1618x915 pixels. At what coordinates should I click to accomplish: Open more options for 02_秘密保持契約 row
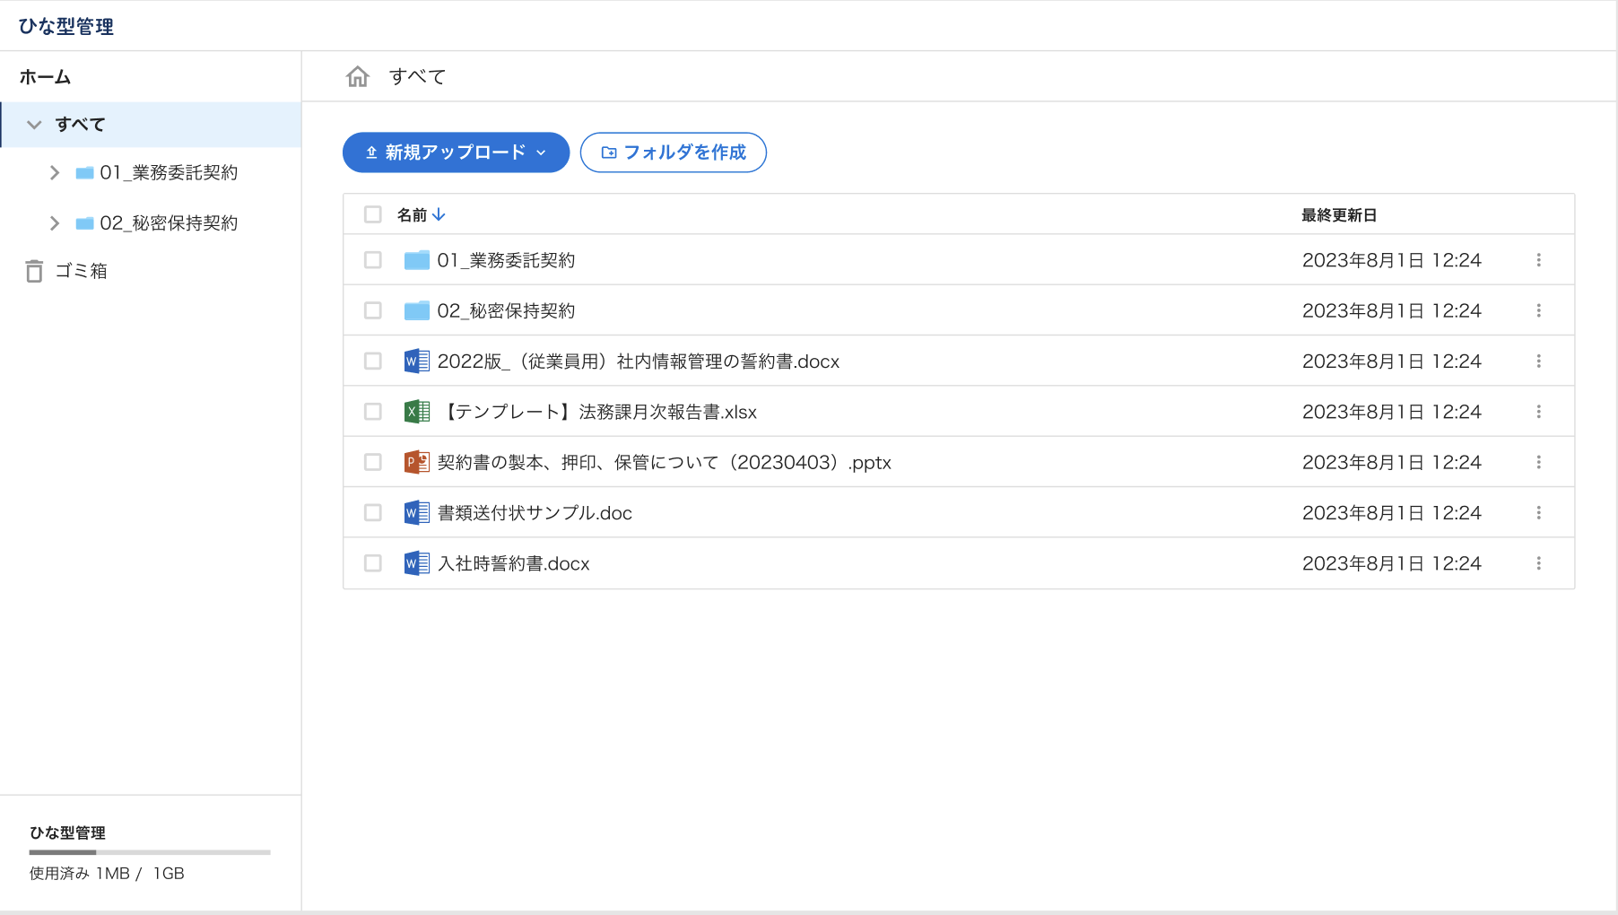[1539, 310]
